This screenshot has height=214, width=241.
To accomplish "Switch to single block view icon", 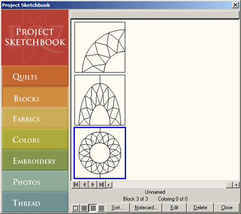I will click(x=75, y=208).
